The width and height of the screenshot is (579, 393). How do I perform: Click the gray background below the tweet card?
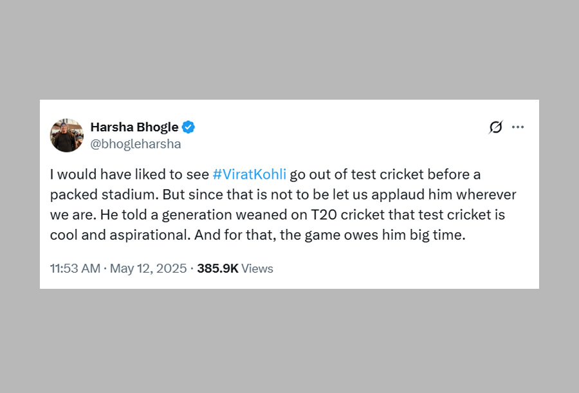[289, 341]
